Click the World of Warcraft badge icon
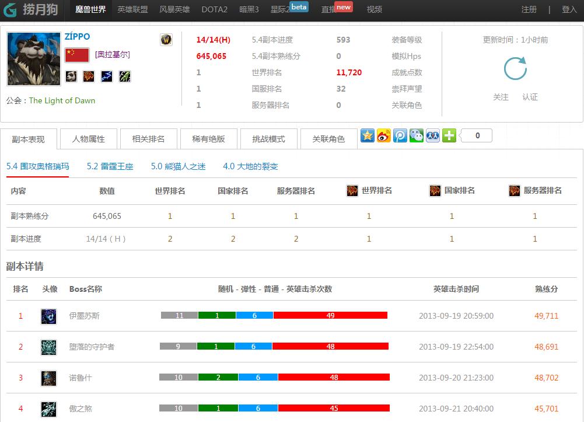 click(x=166, y=40)
